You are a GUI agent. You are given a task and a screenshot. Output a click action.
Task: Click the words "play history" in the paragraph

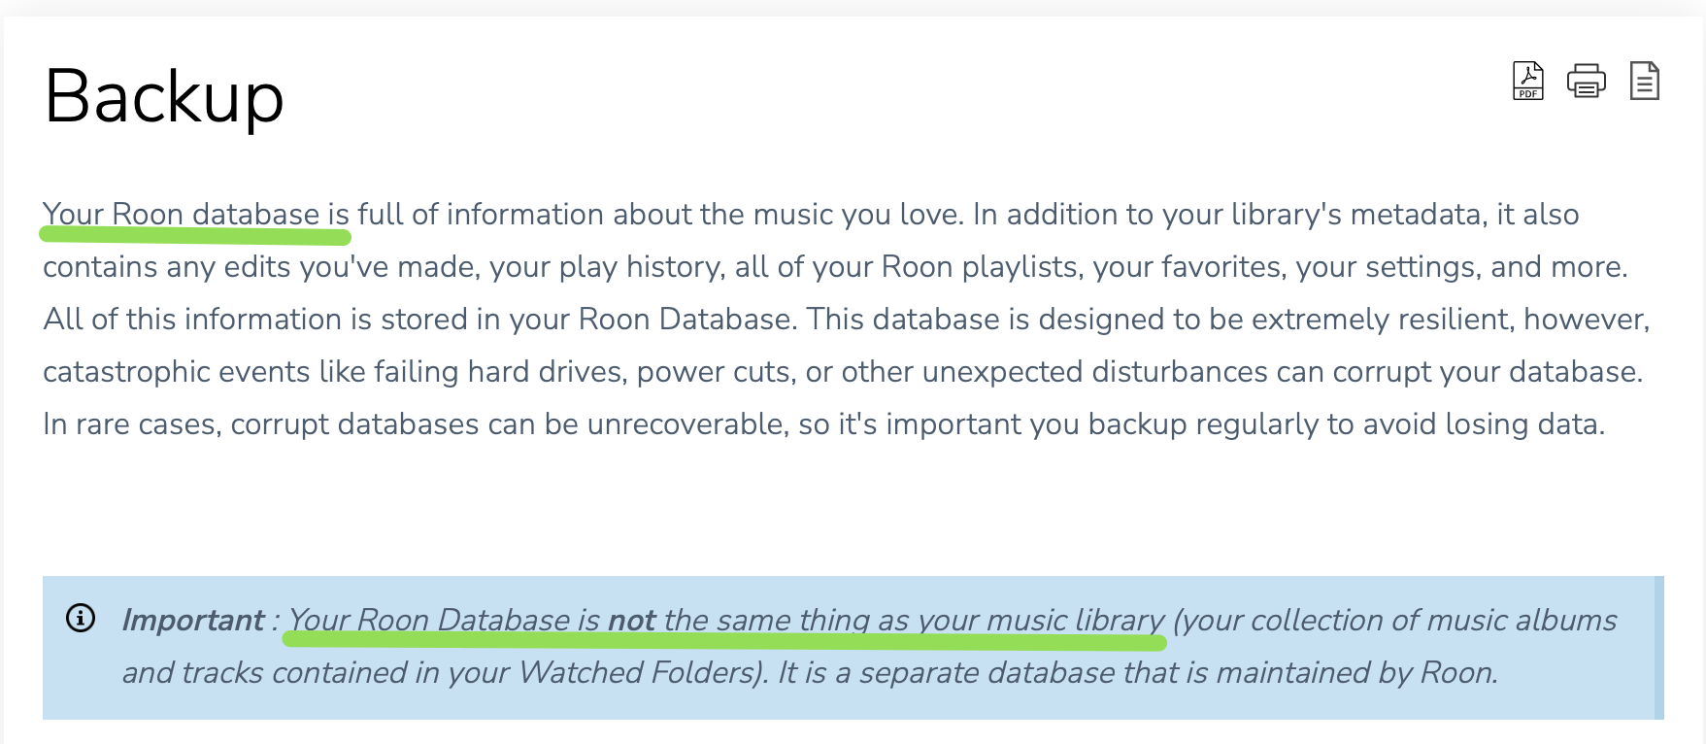coord(642,267)
